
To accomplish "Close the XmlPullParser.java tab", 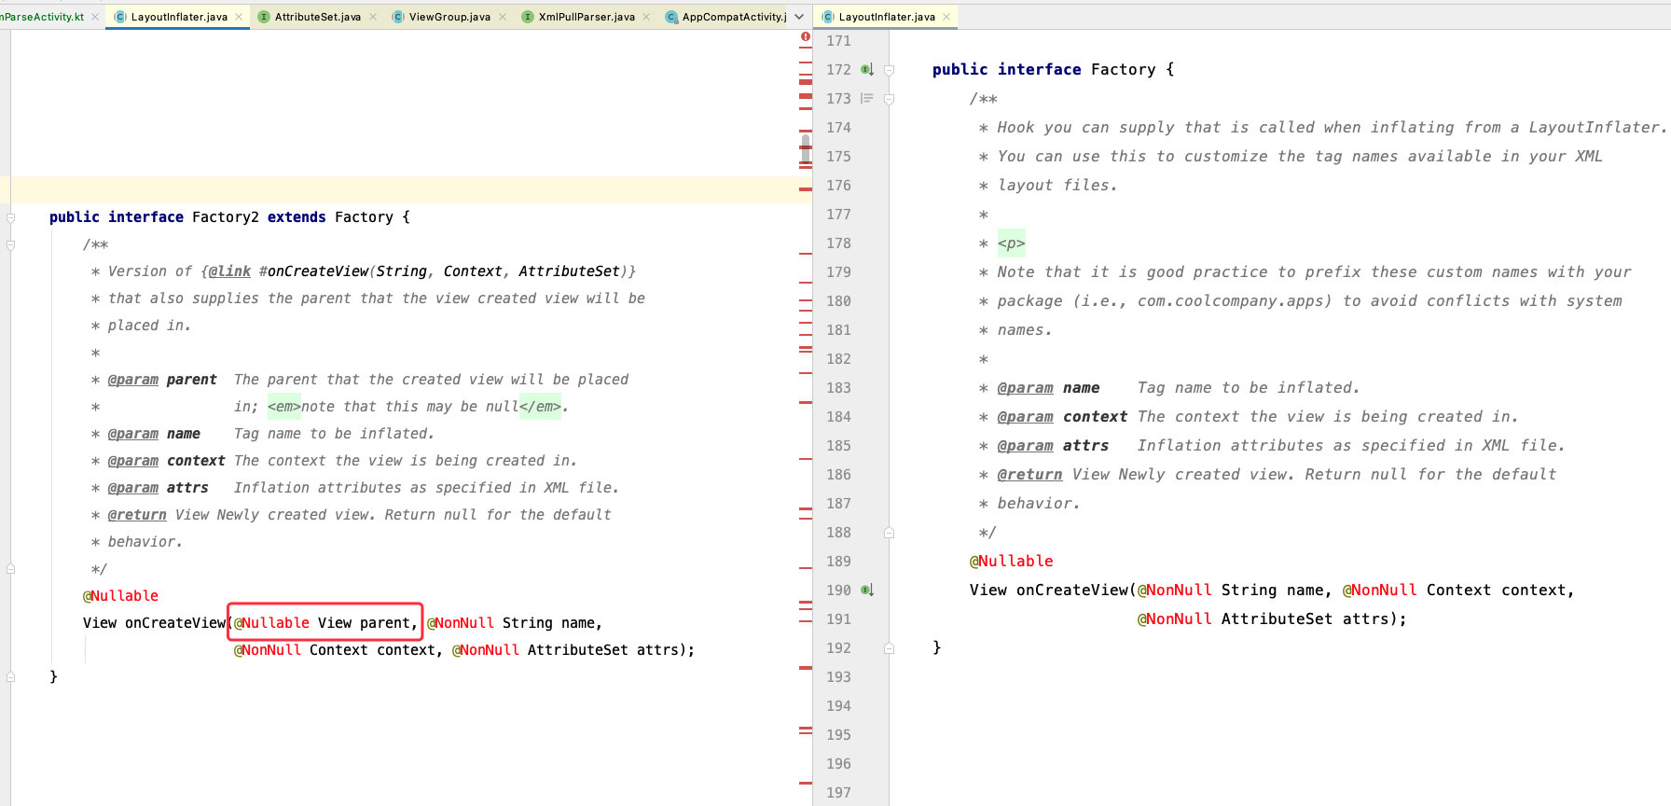I will click(x=646, y=17).
